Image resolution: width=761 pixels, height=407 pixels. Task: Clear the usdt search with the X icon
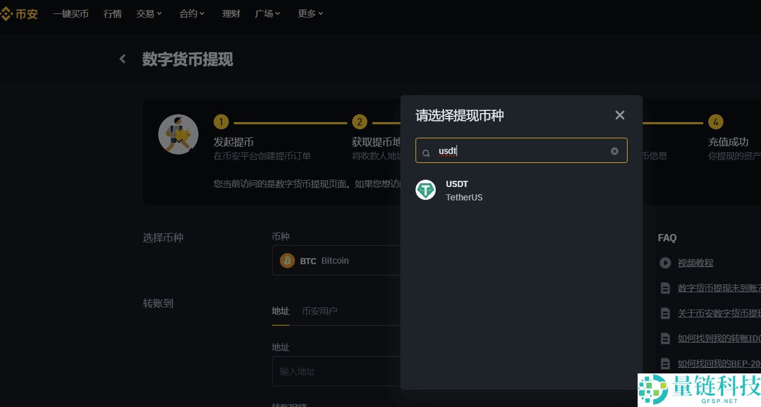click(x=615, y=151)
